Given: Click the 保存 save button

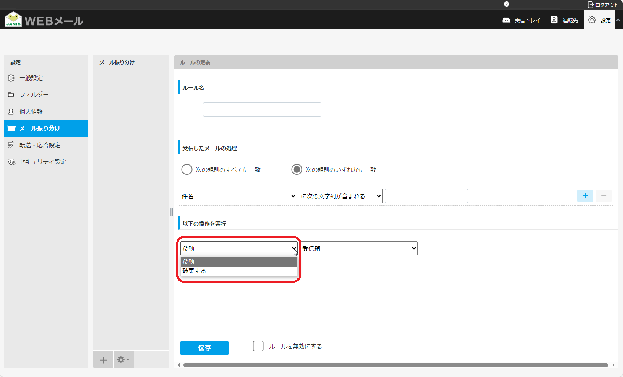Looking at the screenshot, I should click(204, 348).
